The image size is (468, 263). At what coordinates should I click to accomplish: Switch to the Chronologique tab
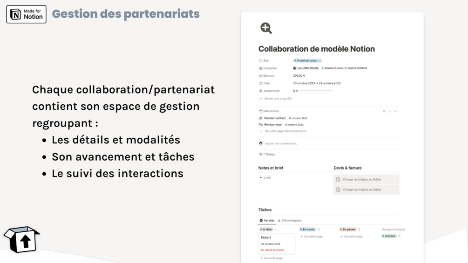[290, 220]
